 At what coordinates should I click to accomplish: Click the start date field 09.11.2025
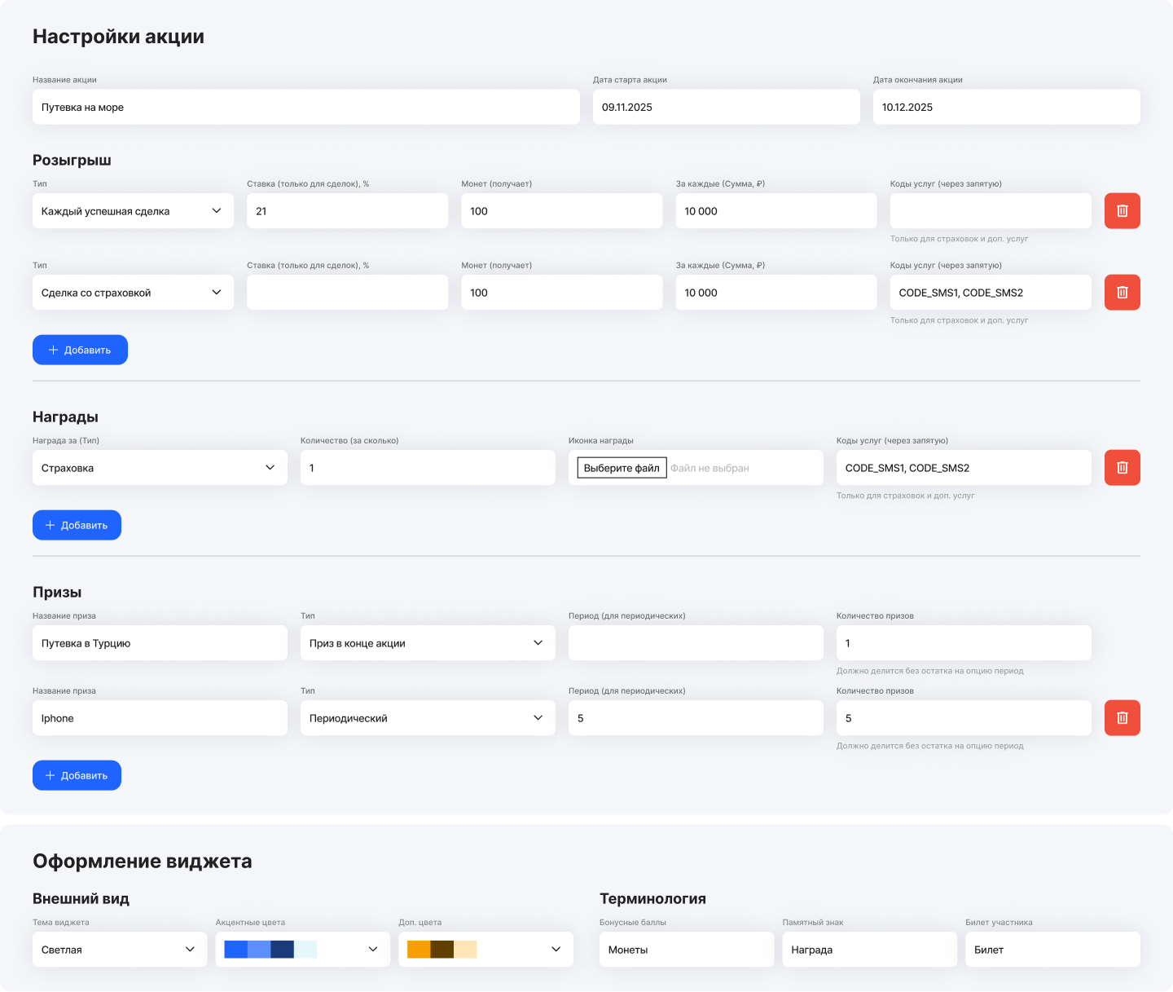pos(726,108)
